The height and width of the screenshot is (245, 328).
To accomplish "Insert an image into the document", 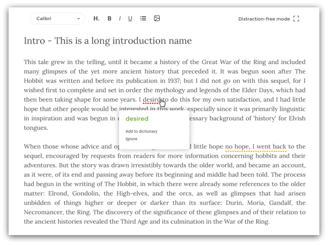I will tap(157, 18).
